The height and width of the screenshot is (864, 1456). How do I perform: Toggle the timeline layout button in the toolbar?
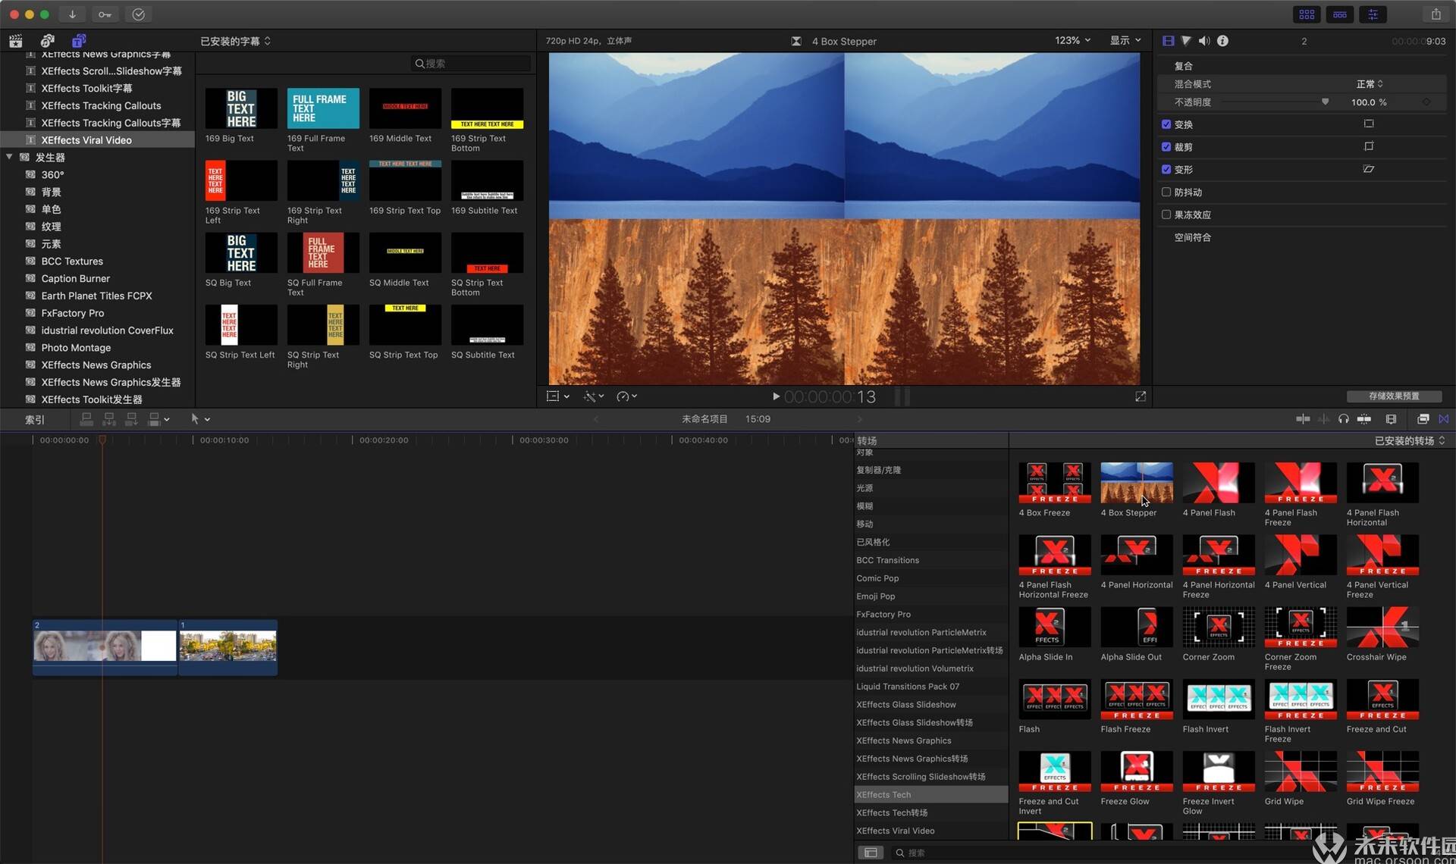coord(1340,14)
